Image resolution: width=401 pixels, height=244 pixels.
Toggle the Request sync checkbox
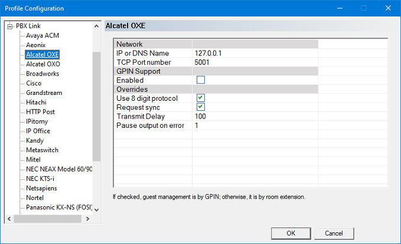201,107
